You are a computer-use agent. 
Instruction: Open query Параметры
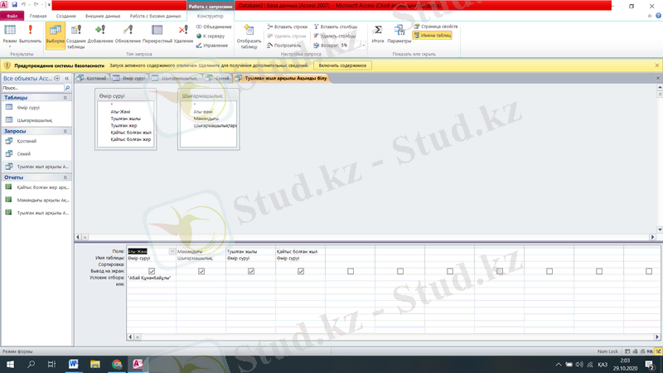pos(399,34)
